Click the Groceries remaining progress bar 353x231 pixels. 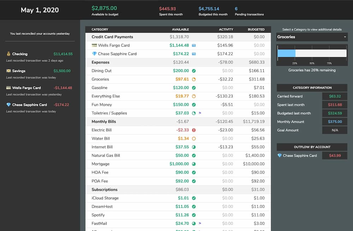312,53
